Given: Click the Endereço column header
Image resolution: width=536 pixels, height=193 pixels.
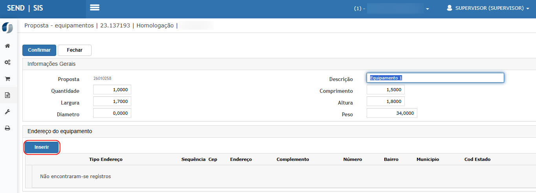Looking at the screenshot, I should [x=241, y=159].
